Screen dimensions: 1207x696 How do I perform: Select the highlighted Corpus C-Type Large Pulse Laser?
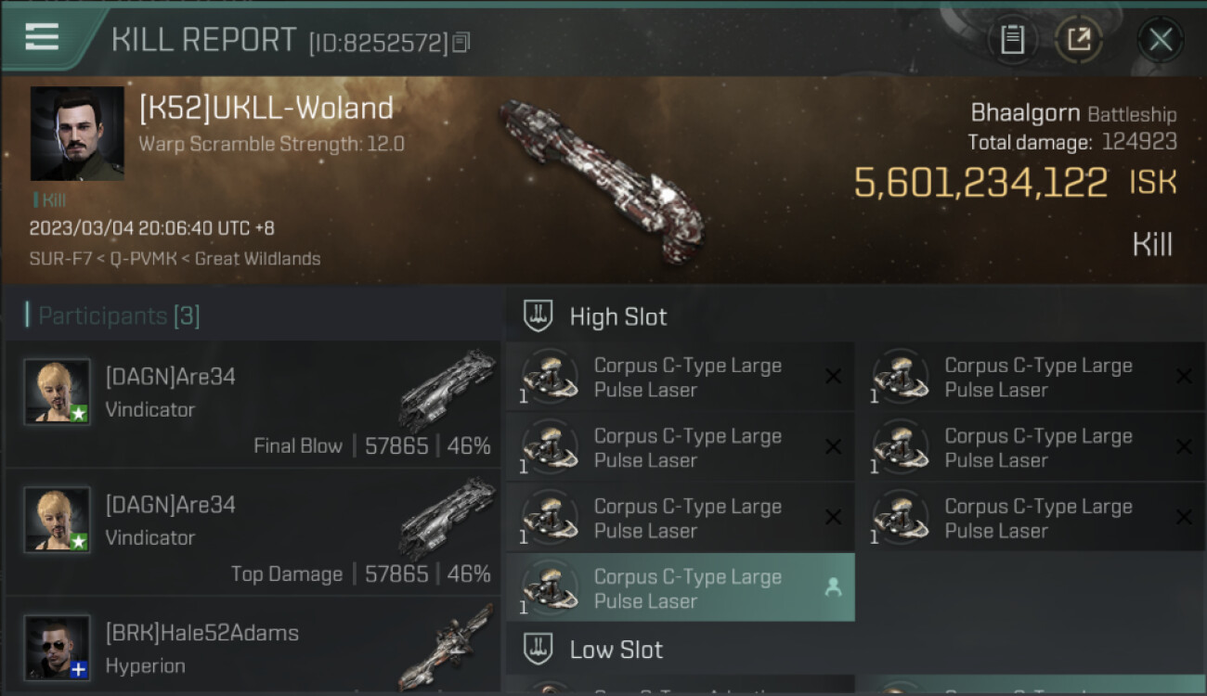coord(681,587)
